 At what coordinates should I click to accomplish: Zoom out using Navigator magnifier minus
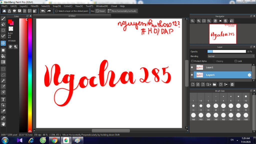coord(209,21)
